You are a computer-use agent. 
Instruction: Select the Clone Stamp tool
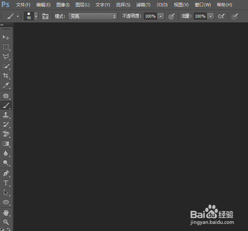point(6,115)
